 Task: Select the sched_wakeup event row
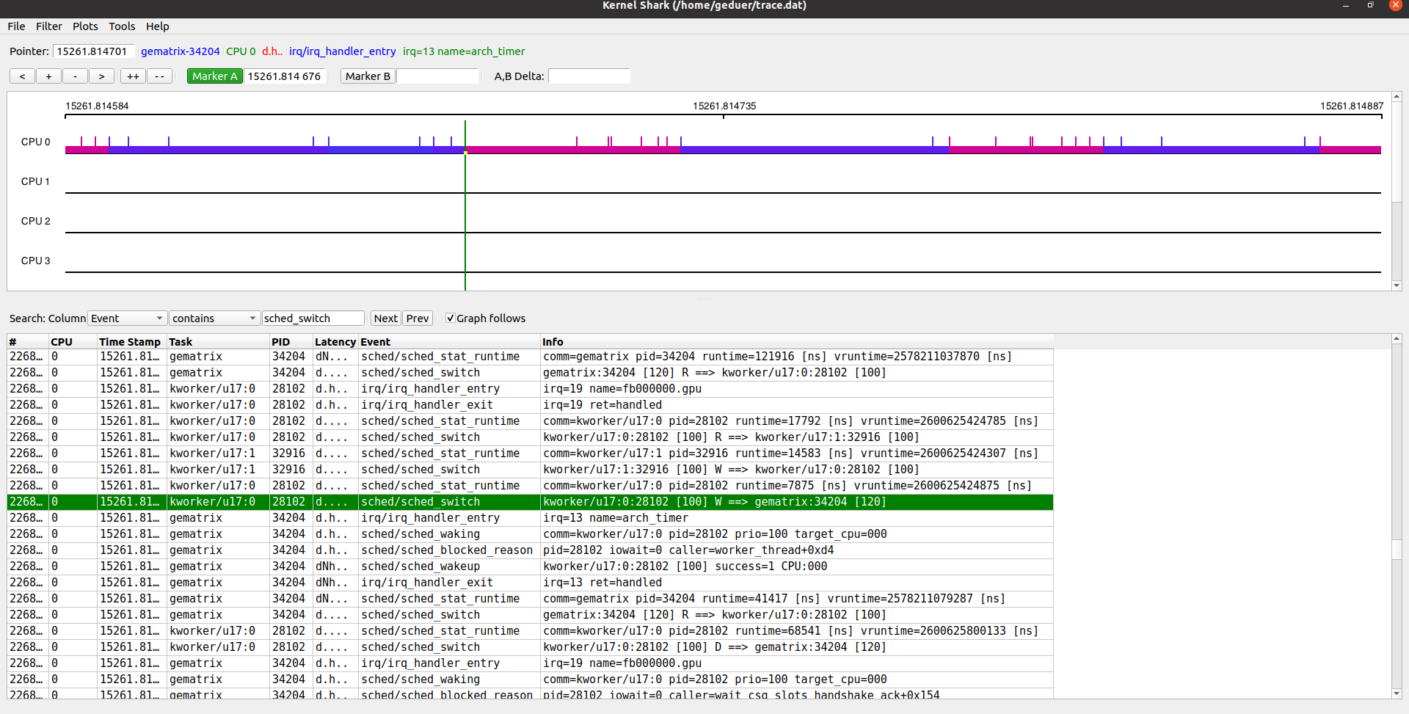(x=531, y=567)
